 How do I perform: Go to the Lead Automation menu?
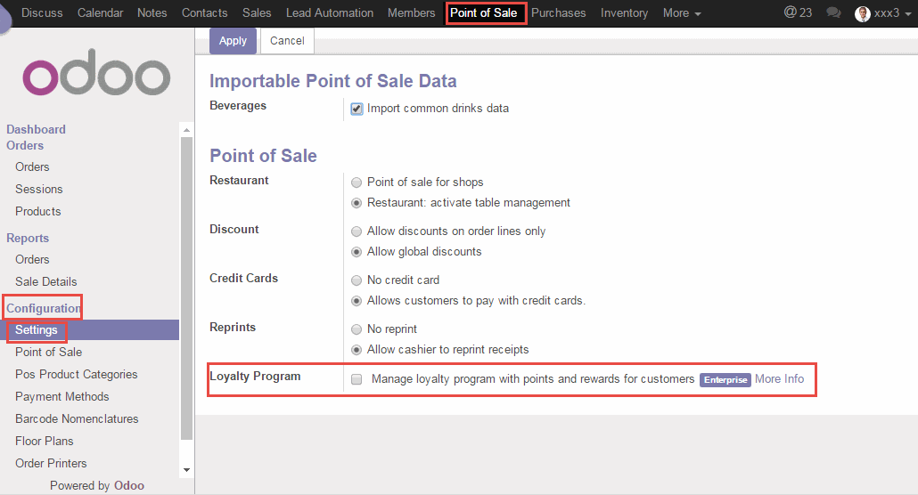(x=330, y=13)
